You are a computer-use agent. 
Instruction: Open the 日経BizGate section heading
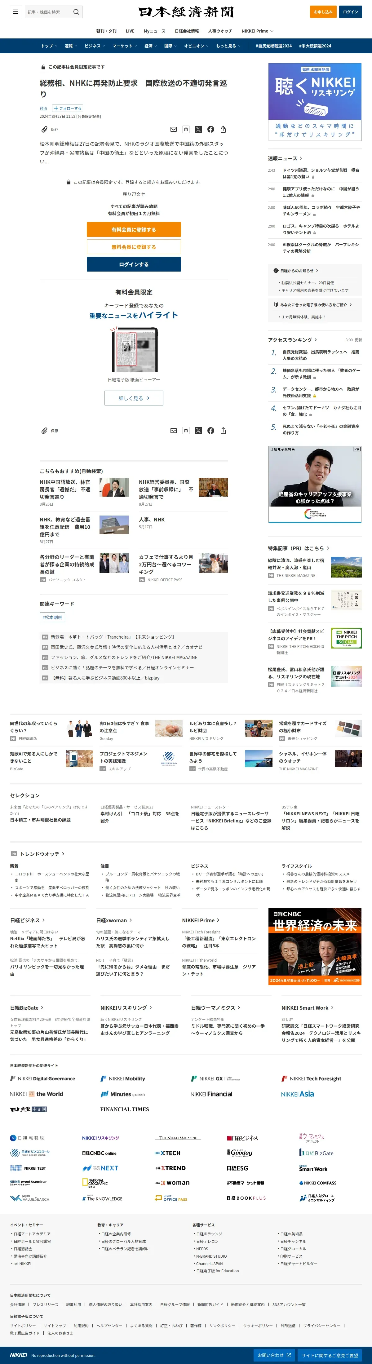(x=26, y=1007)
